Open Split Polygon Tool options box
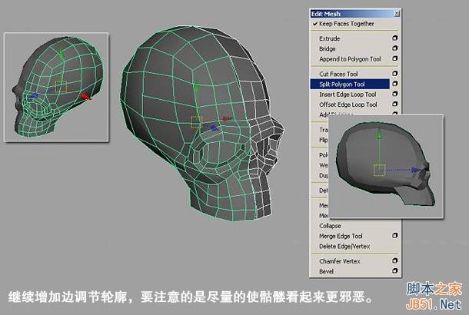 click(395, 84)
